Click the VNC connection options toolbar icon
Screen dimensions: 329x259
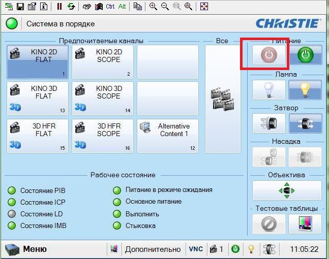pyautogui.click(x=32, y=7)
